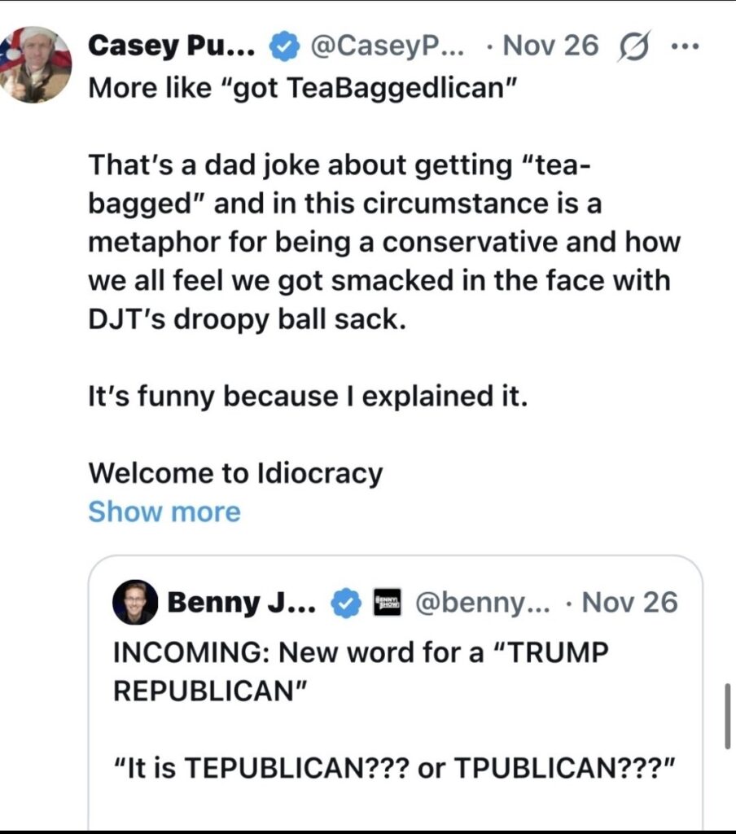Screen dimensions: 736x834
Task: Click the "Welcome to Idiocracy" line
Action: coord(235,472)
